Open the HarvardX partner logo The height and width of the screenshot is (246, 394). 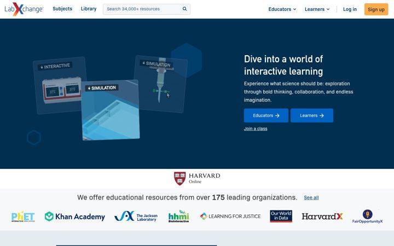coord(322,216)
